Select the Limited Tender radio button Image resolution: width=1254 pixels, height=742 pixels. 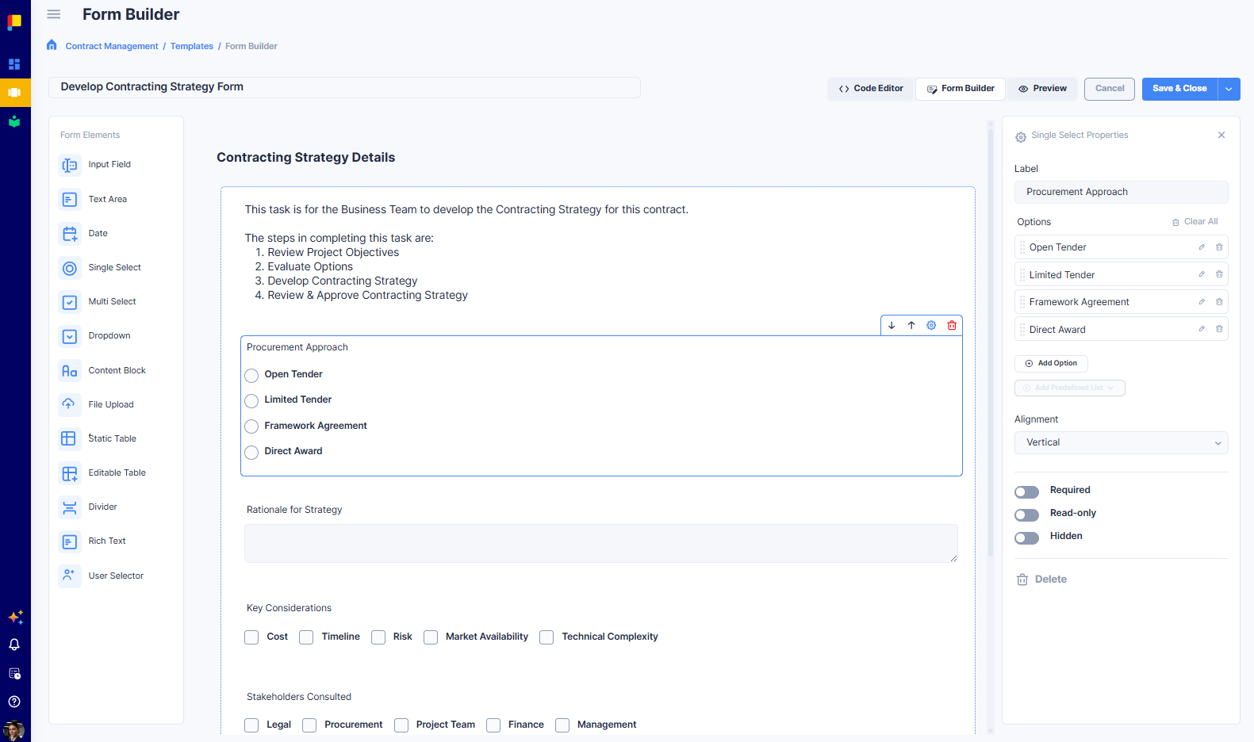[251, 400]
